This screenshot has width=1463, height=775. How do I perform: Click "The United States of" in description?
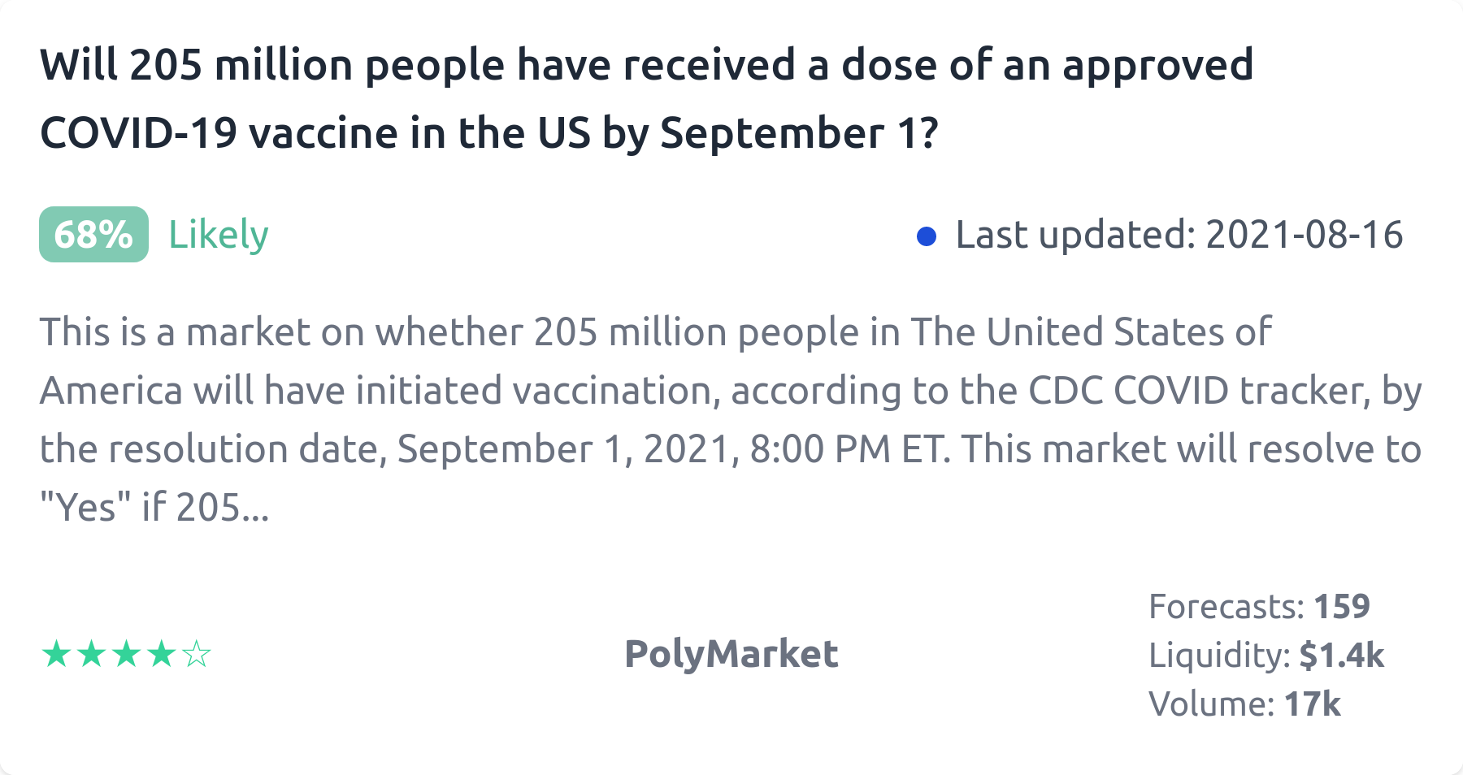(x=1090, y=332)
